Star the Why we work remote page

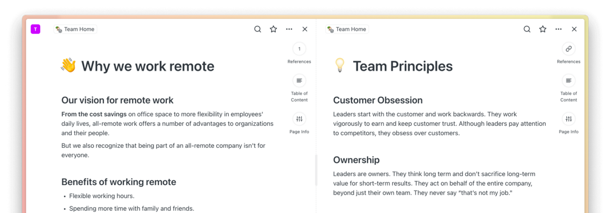pyautogui.click(x=274, y=29)
